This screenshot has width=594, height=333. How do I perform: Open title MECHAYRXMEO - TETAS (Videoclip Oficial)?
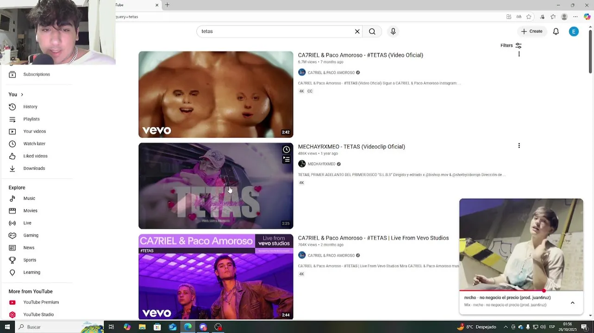[351, 147]
